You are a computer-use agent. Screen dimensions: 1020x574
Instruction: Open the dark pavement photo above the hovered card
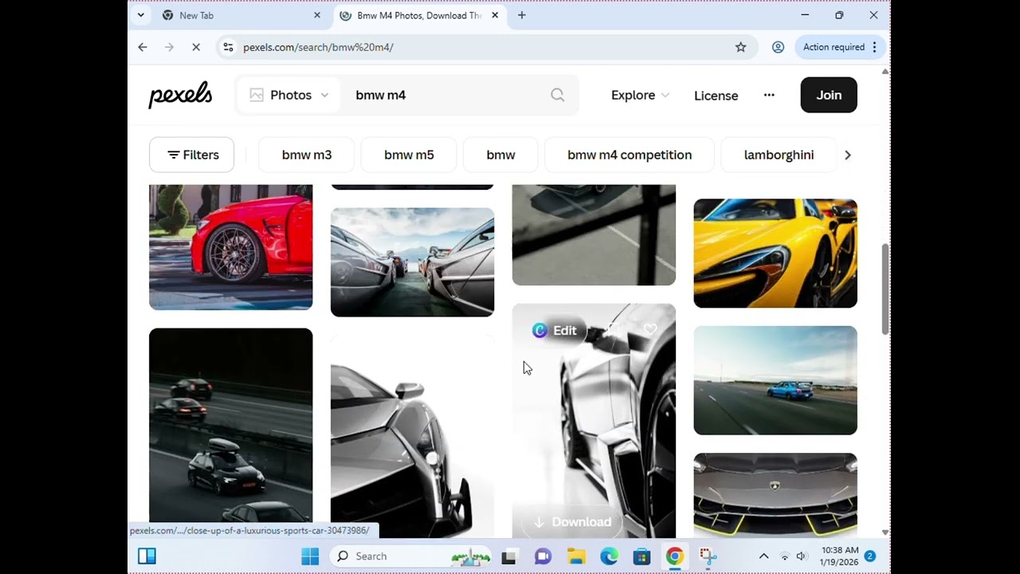tap(594, 235)
